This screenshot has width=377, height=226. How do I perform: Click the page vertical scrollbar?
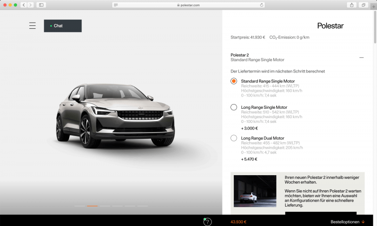coord(375,27)
